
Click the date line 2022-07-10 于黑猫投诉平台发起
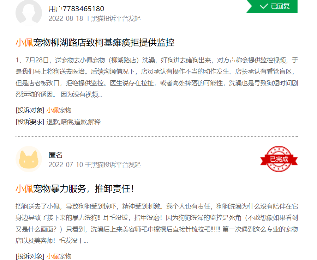click(x=95, y=165)
